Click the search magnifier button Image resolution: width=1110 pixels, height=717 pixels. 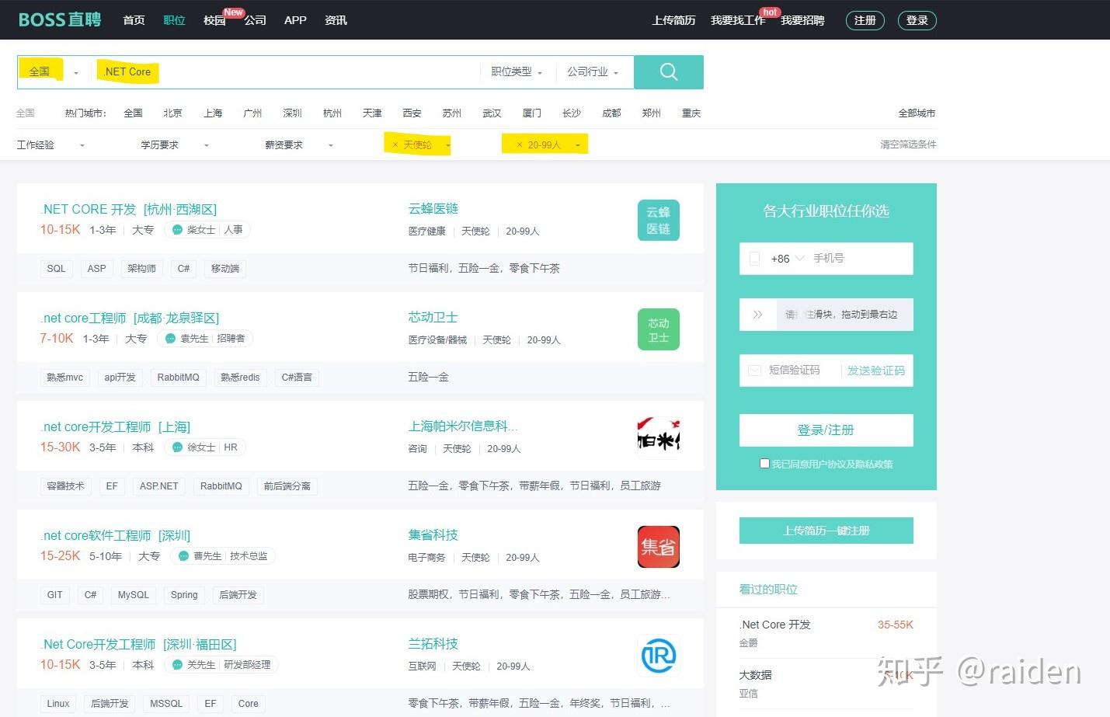coord(669,72)
